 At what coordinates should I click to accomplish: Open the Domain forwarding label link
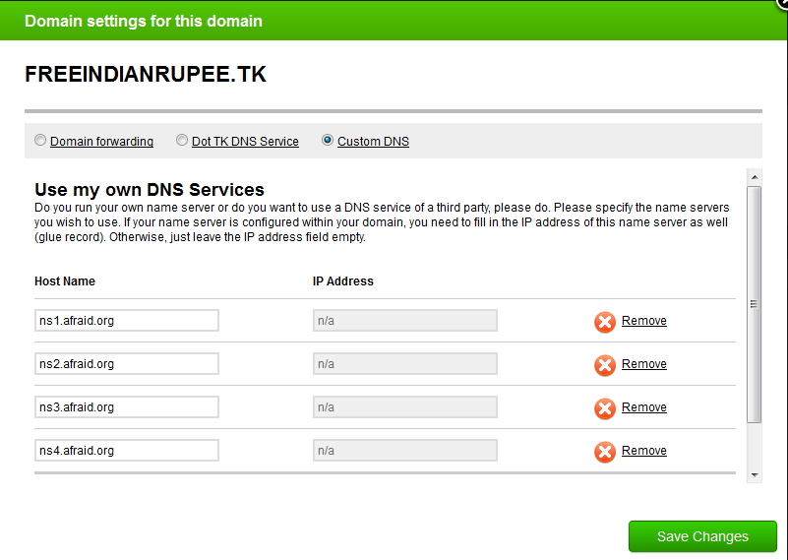tap(101, 142)
